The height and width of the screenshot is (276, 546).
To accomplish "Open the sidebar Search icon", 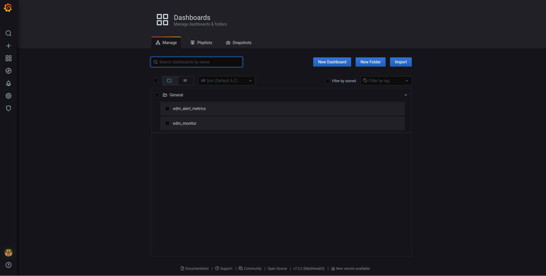I will click(x=9, y=33).
